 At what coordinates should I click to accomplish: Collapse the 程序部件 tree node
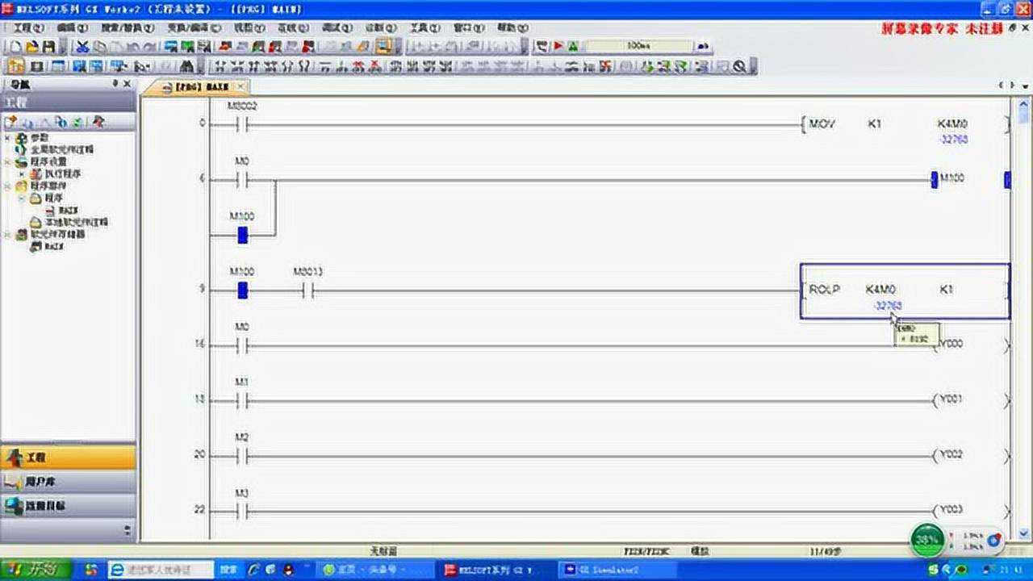pyautogui.click(x=8, y=186)
